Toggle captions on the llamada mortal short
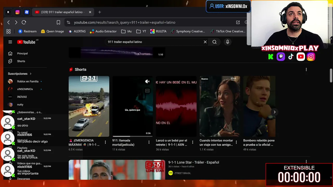 point(147,91)
